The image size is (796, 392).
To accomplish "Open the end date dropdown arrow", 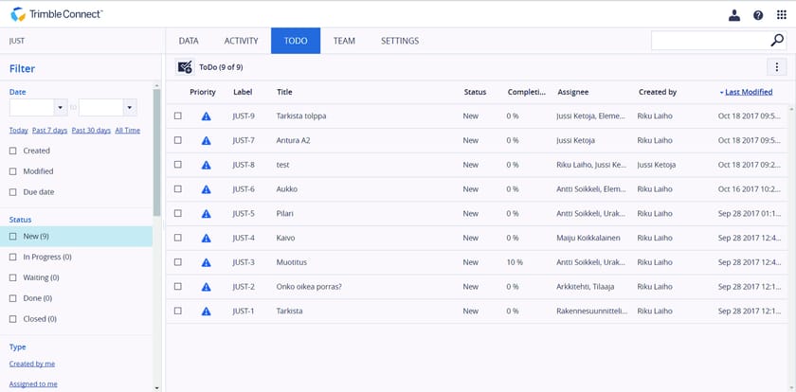I will pyautogui.click(x=130, y=108).
